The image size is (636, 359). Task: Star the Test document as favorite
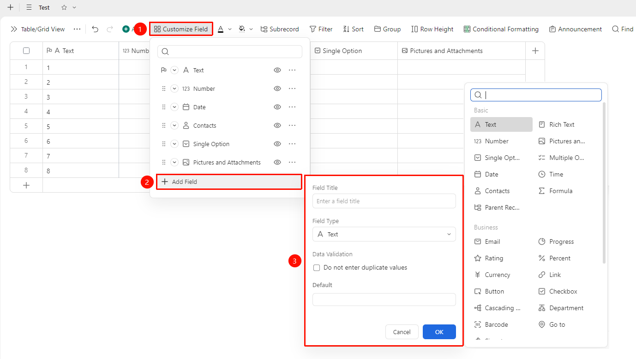coord(64,7)
